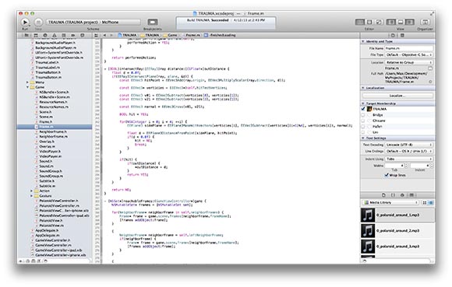Select the Assistant editor mode
This screenshot has width=452, height=287.
(x=369, y=22)
